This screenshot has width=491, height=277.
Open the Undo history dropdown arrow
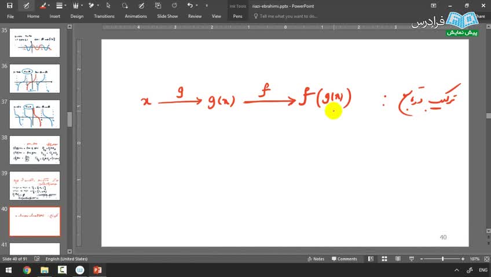(x=197, y=5)
